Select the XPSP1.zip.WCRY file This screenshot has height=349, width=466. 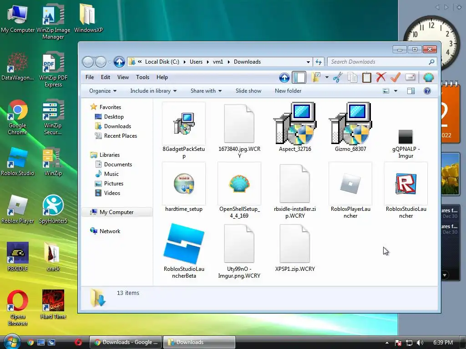295,248
